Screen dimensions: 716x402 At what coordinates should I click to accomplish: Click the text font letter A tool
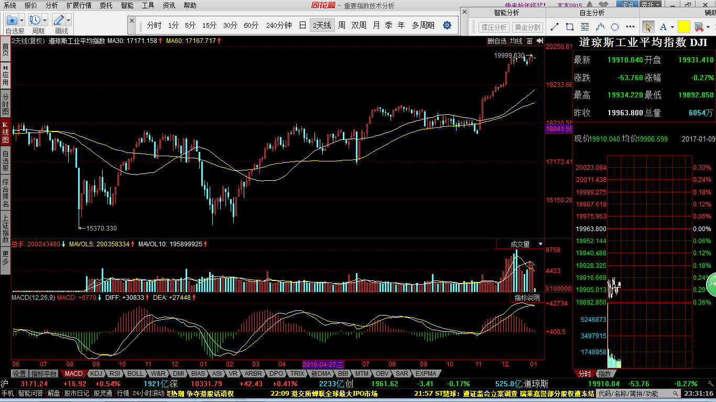pyautogui.click(x=663, y=27)
